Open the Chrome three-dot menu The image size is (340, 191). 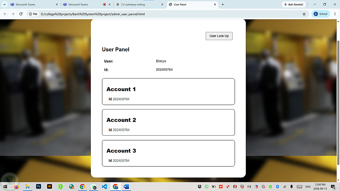click(x=335, y=14)
